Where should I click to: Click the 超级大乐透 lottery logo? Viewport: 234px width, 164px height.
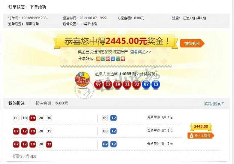[82, 80]
